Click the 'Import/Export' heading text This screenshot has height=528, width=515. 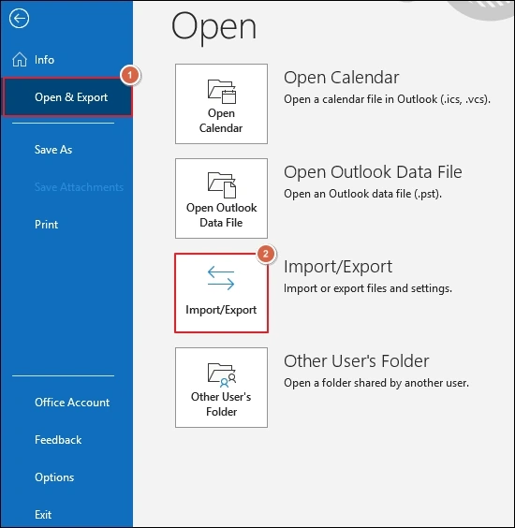pos(338,267)
